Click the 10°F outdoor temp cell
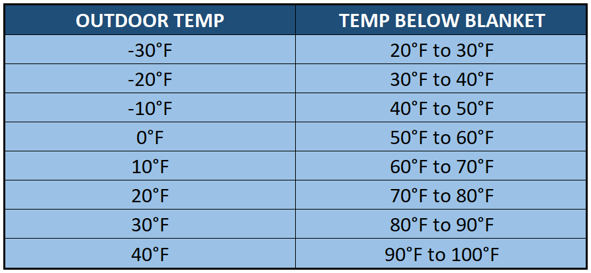The height and width of the screenshot is (273, 591). click(150, 167)
